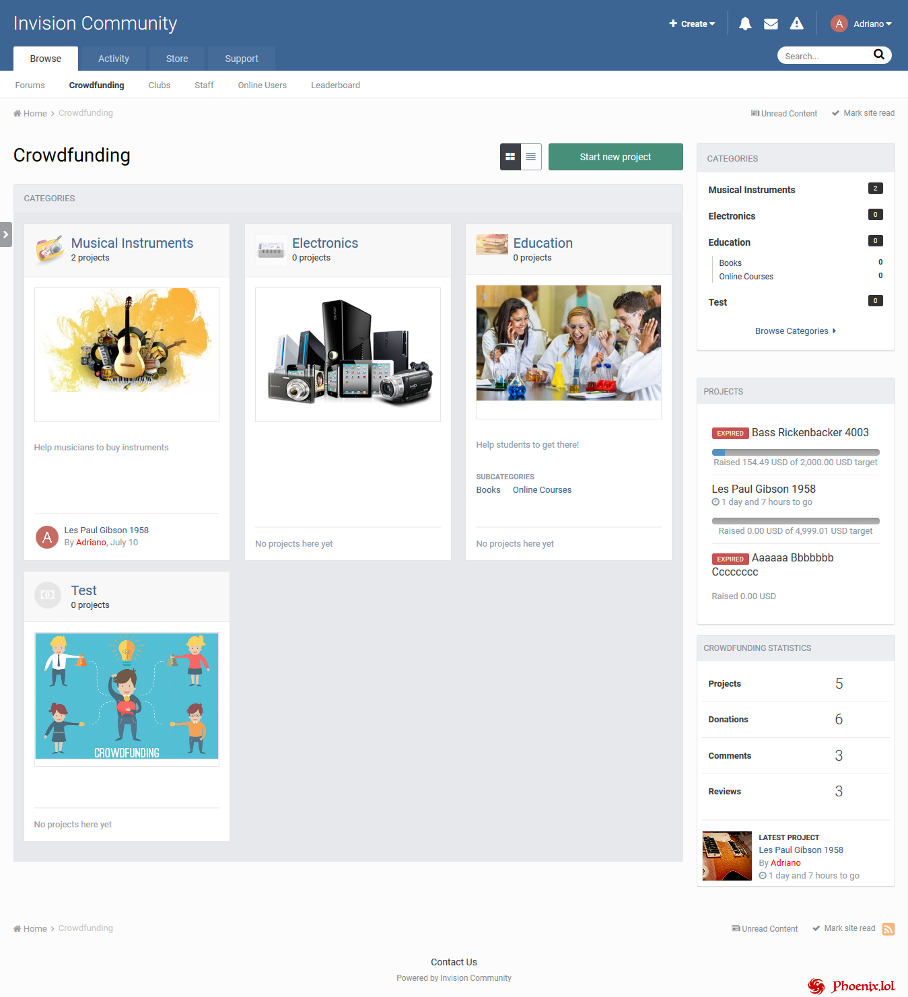Expand the left sidebar arrow tab
908x997 pixels.
tap(5, 234)
